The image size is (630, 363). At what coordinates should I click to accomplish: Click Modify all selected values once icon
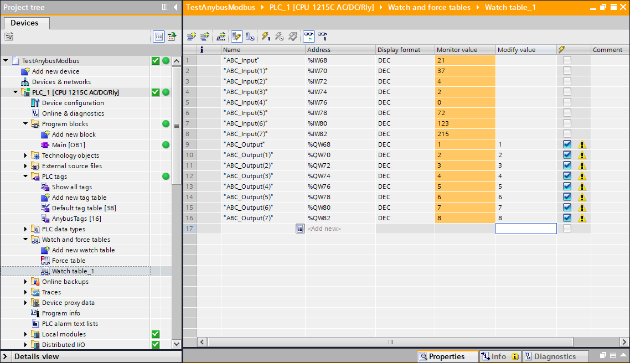266,37
